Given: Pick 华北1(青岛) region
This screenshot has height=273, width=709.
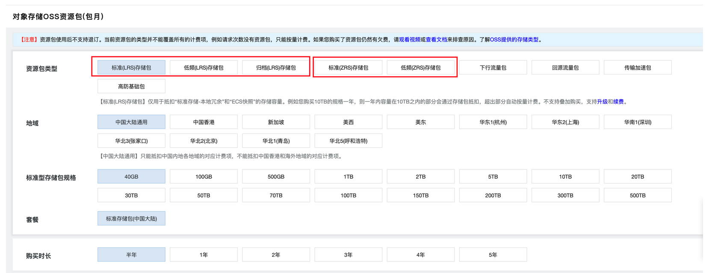Looking at the screenshot, I should click(x=276, y=141).
